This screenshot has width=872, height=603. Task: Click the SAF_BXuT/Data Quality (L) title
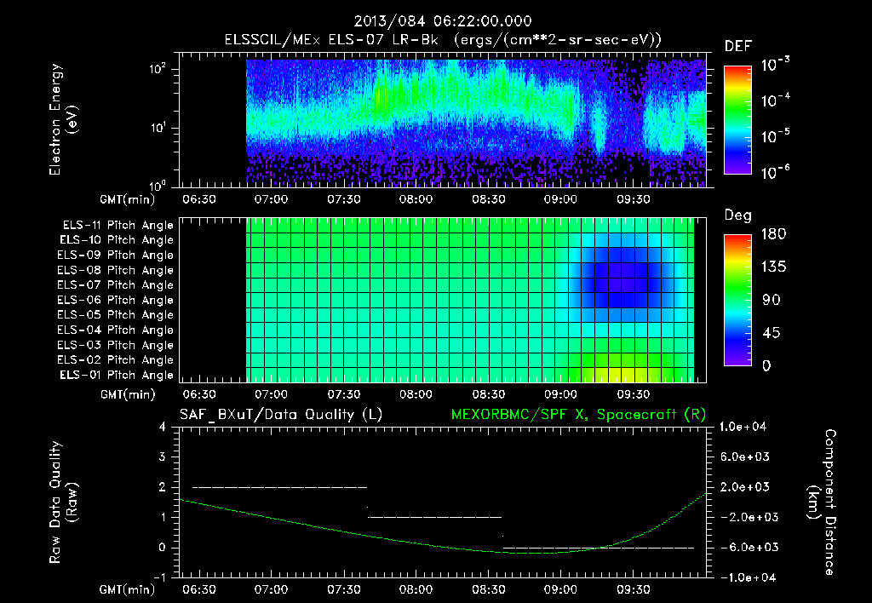[x=281, y=415]
